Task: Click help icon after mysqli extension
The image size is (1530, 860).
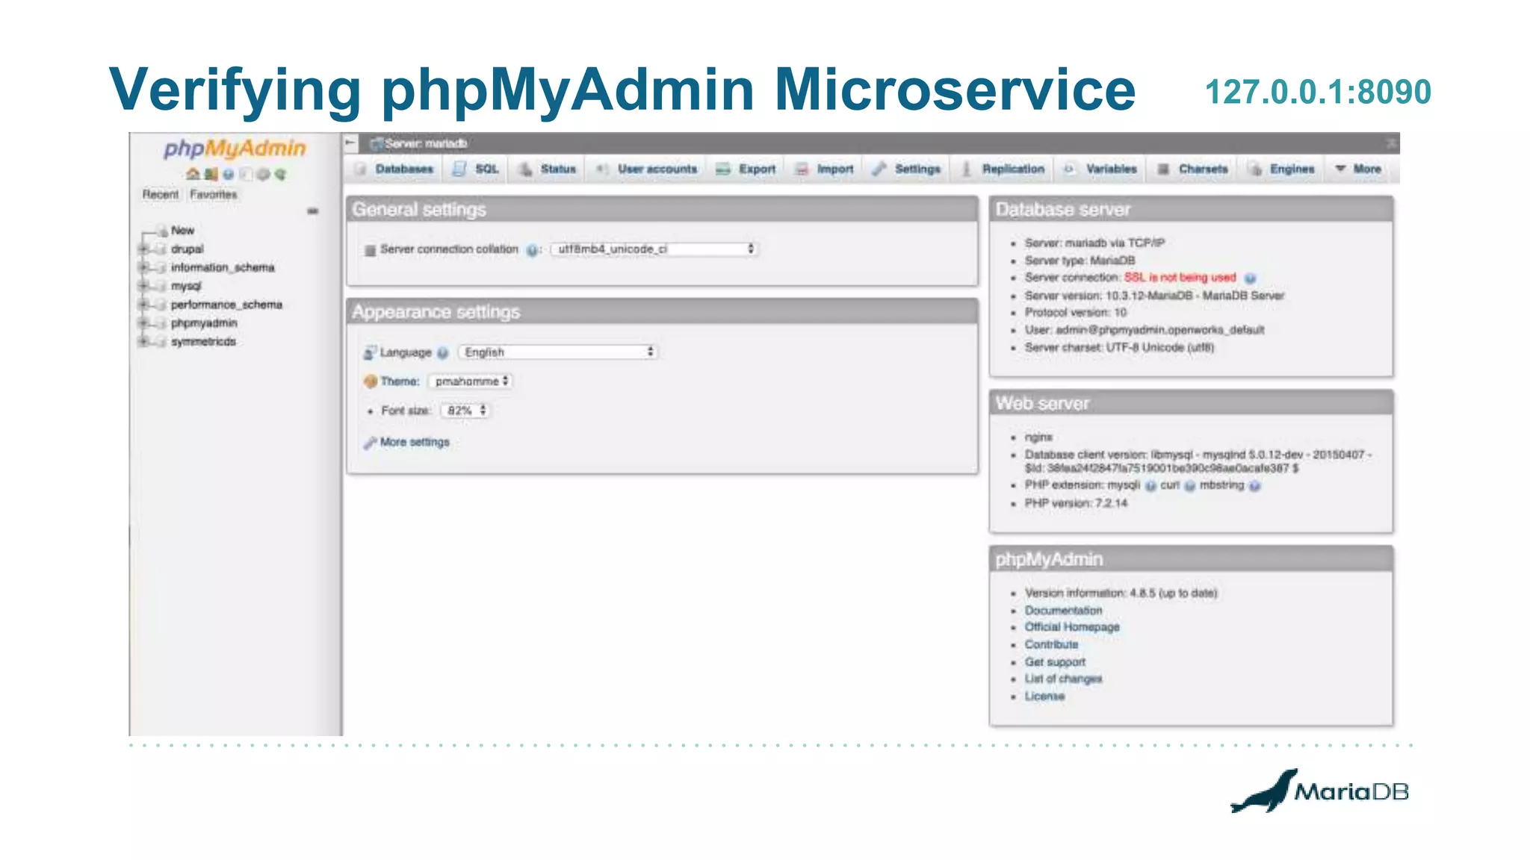Action: click(1151, 486)
